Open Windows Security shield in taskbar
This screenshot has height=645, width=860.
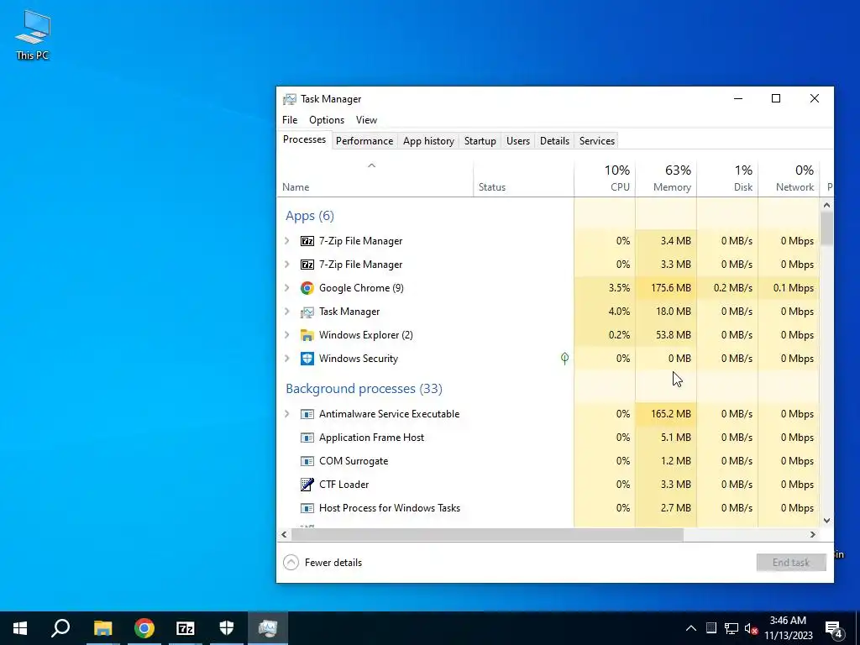point(227,628)
